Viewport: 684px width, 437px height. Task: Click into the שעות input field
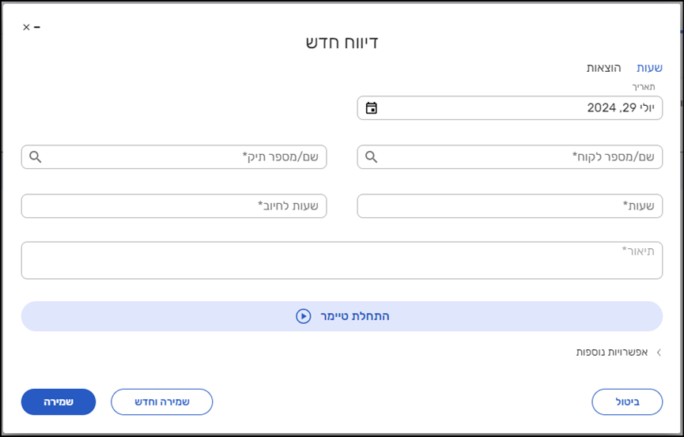coord(509,206)
